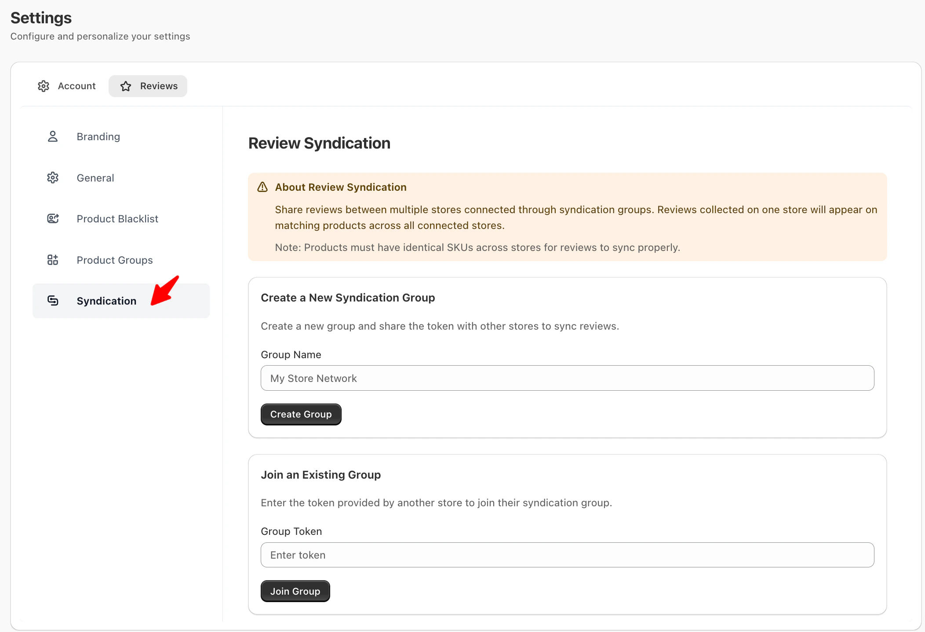
Task: Click the About Review Syndication heading
Action: tap(341, 187)
